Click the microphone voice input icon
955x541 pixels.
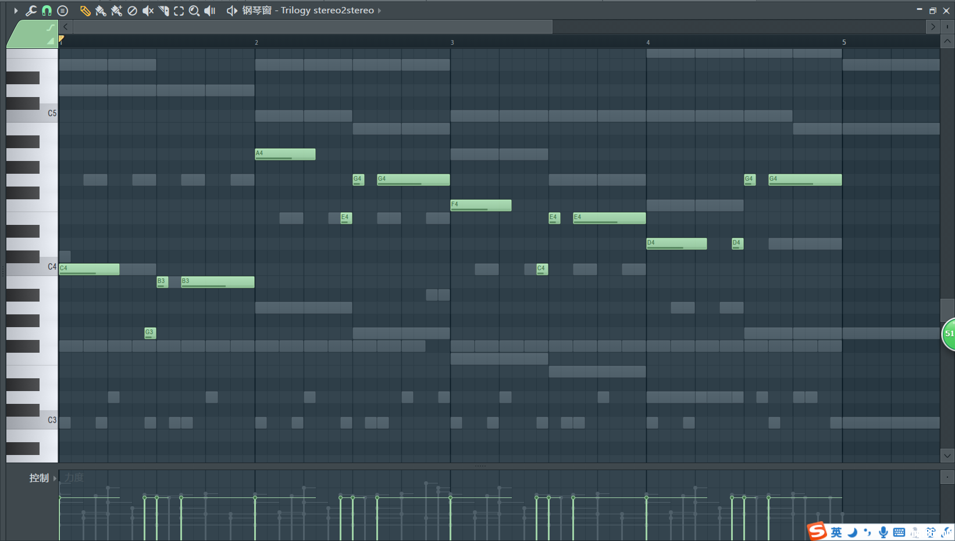(x=883, y=532)
